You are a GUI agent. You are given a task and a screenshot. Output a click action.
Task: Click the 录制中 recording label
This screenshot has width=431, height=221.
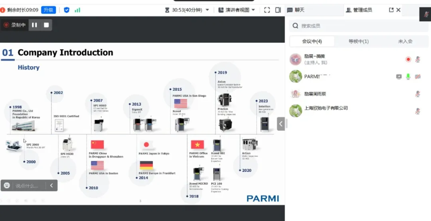click(18, 25)
